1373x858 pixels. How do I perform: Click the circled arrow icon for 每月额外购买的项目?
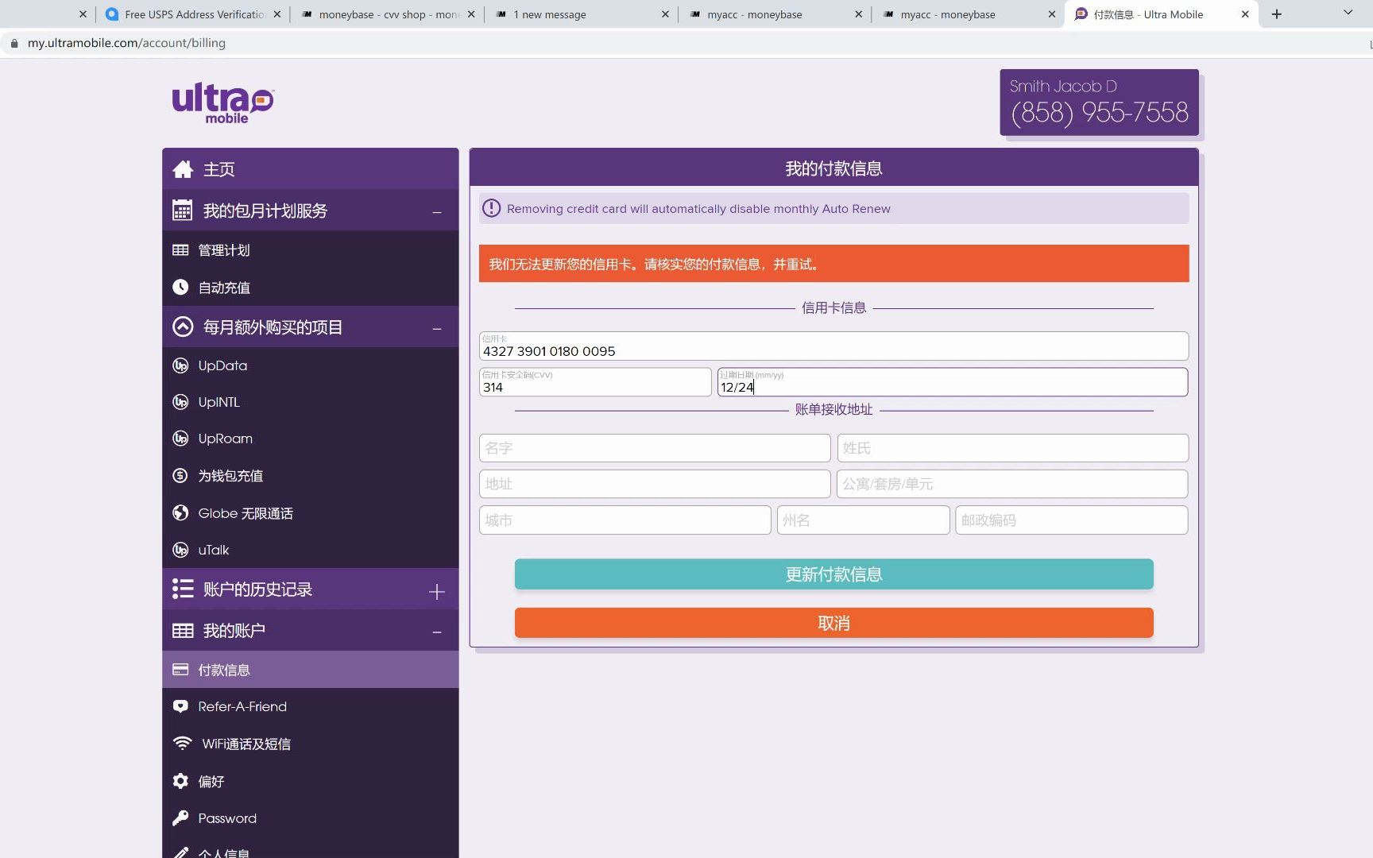point(183,327)
